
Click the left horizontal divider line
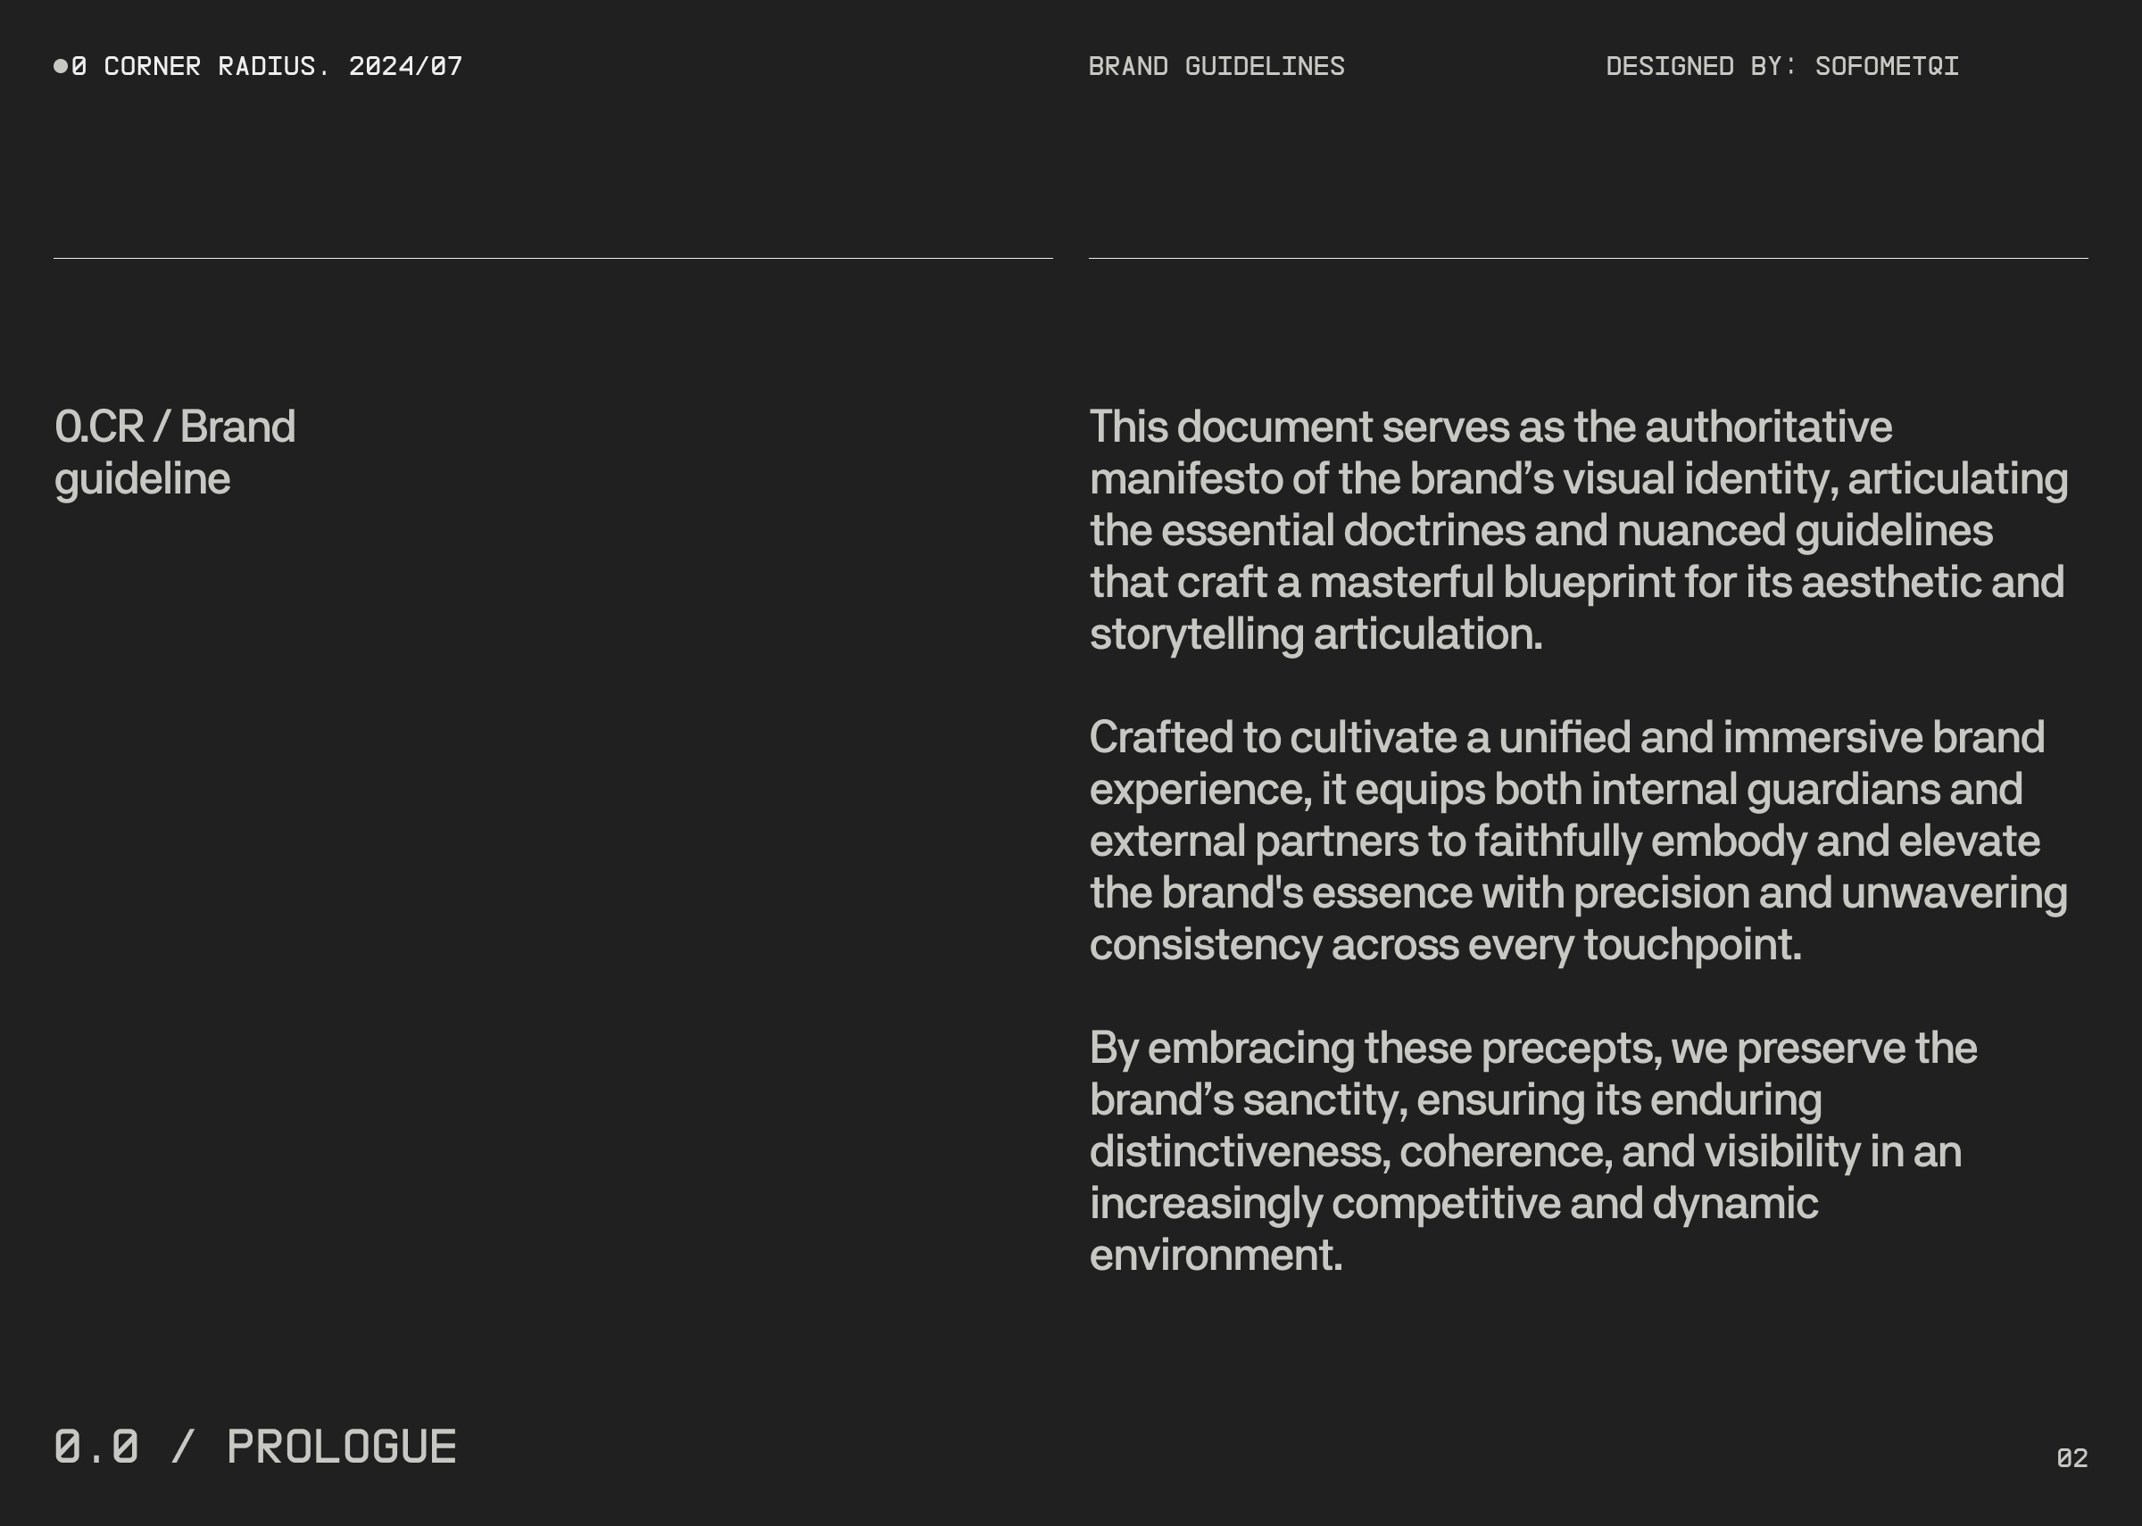pyautogui.click(x=552, y=258)
